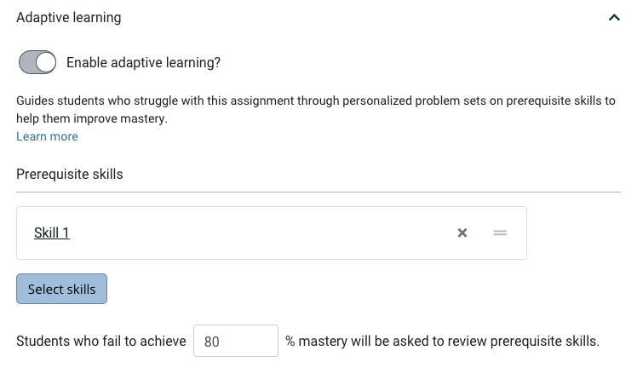
Task: Click the Select skills button
Action: pyautogui.click(x=62, y=289)
